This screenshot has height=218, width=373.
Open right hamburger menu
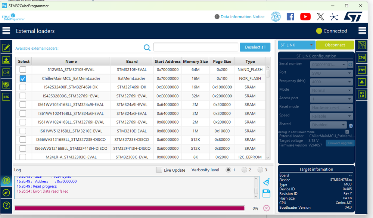click(362, 31)
